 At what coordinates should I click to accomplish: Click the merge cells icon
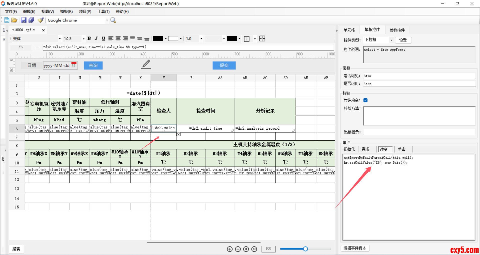262,38
